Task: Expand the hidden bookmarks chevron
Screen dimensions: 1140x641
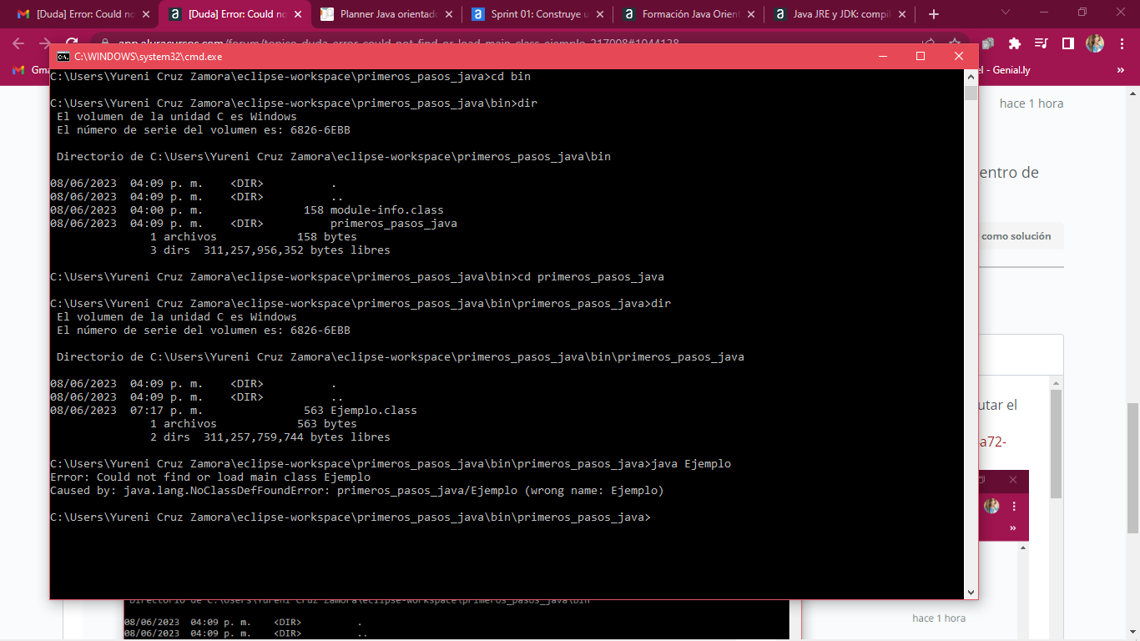Action: click(x=1121, y=70)
